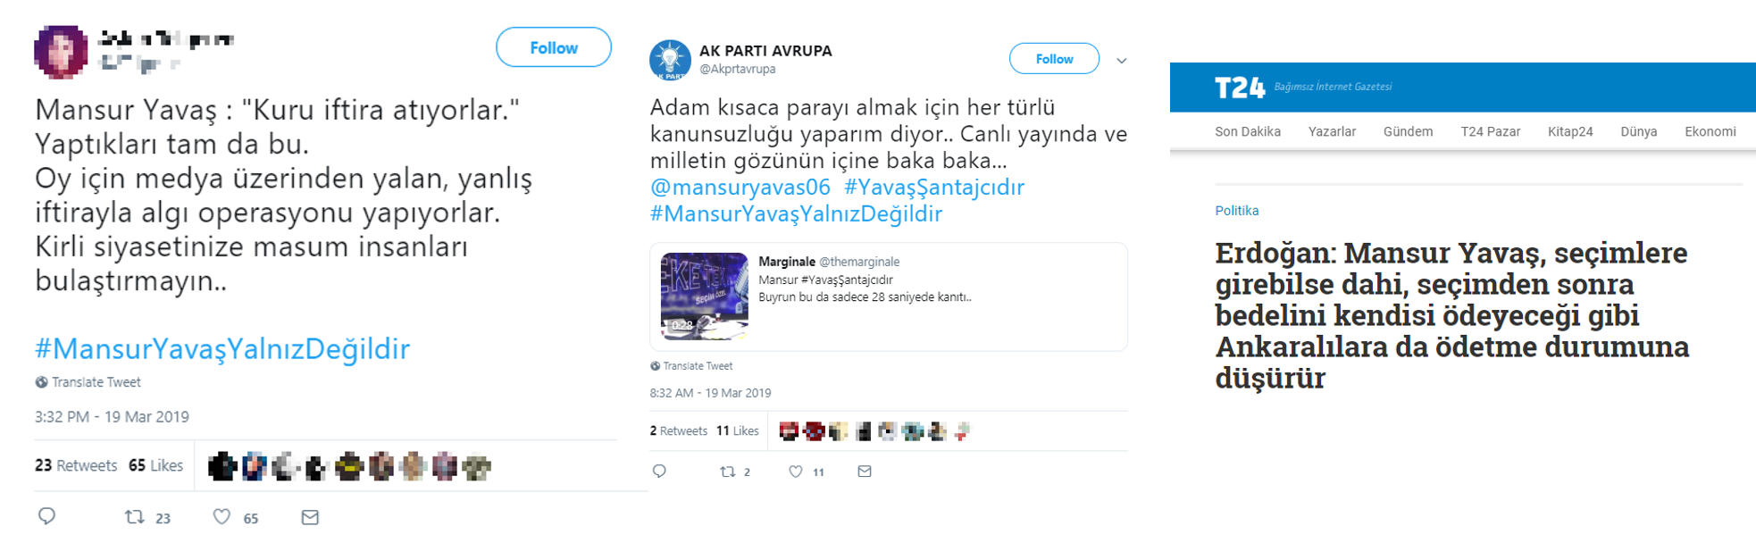Play the Marginale quoted video thumbnail
The height and width of the screenshot is (543, 1756).
[x=704, y=296]
